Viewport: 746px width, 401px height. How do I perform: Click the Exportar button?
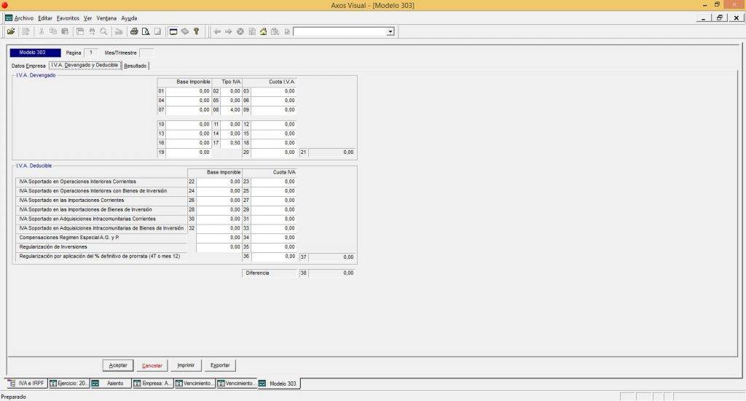(219, 365)
